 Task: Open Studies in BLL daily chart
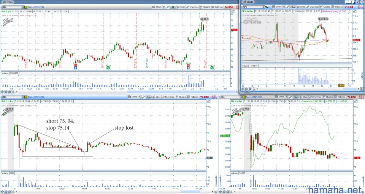pos(205,7)
